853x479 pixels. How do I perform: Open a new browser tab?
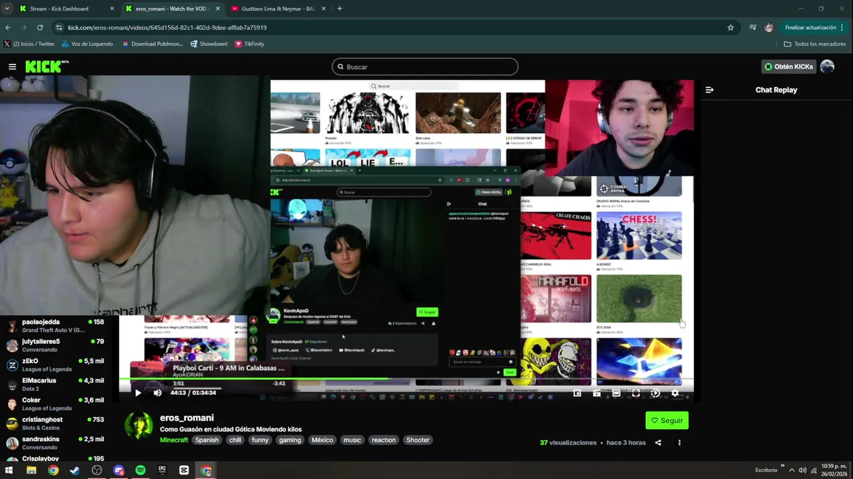click(x=339, y=9)
